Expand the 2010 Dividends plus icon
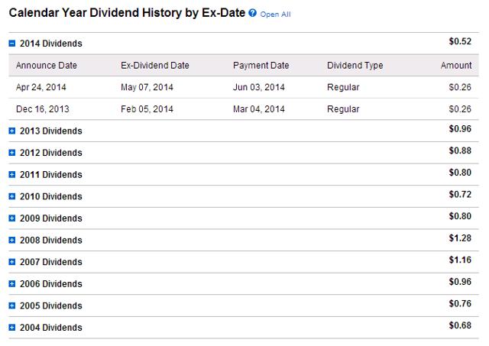This screenshot has width=489, height=346. [12, 196]
